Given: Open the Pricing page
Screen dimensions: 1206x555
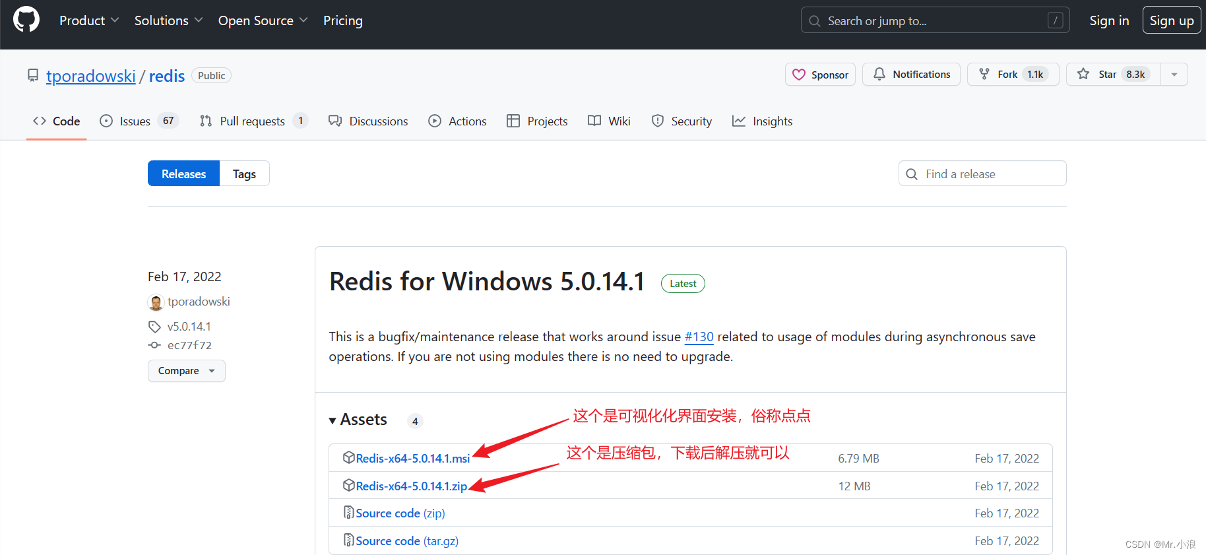Looking at the screenshot, I should (x=343, y=20).
